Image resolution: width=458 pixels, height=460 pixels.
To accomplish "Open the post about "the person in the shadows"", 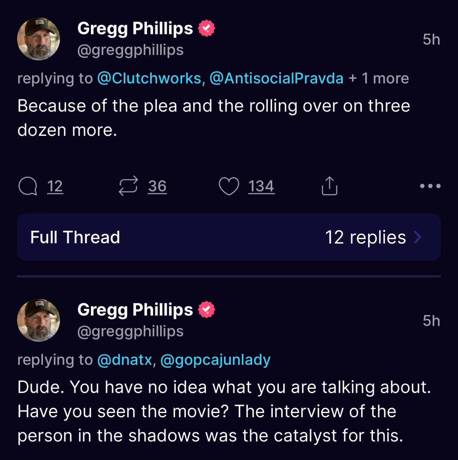I will [216, 411].
